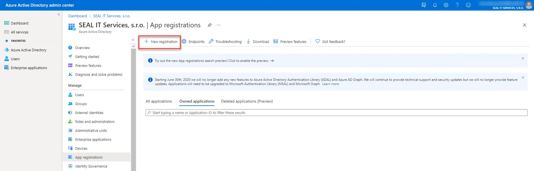Click Dashboard breadcrumb link
The image size is (534, 171).
(x=78, y=16)
